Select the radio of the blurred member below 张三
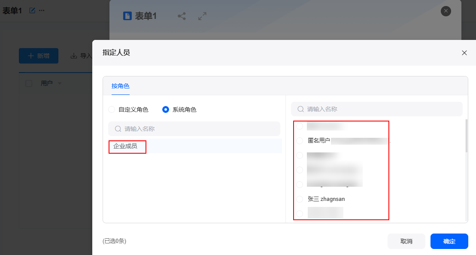 [x=300, y=214]
